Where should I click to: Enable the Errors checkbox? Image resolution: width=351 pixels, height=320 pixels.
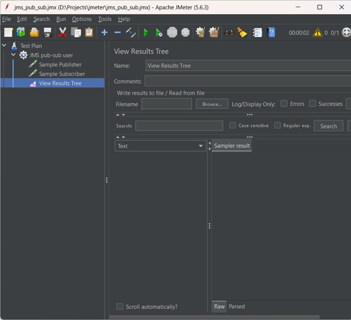click(x=284, y=104)
